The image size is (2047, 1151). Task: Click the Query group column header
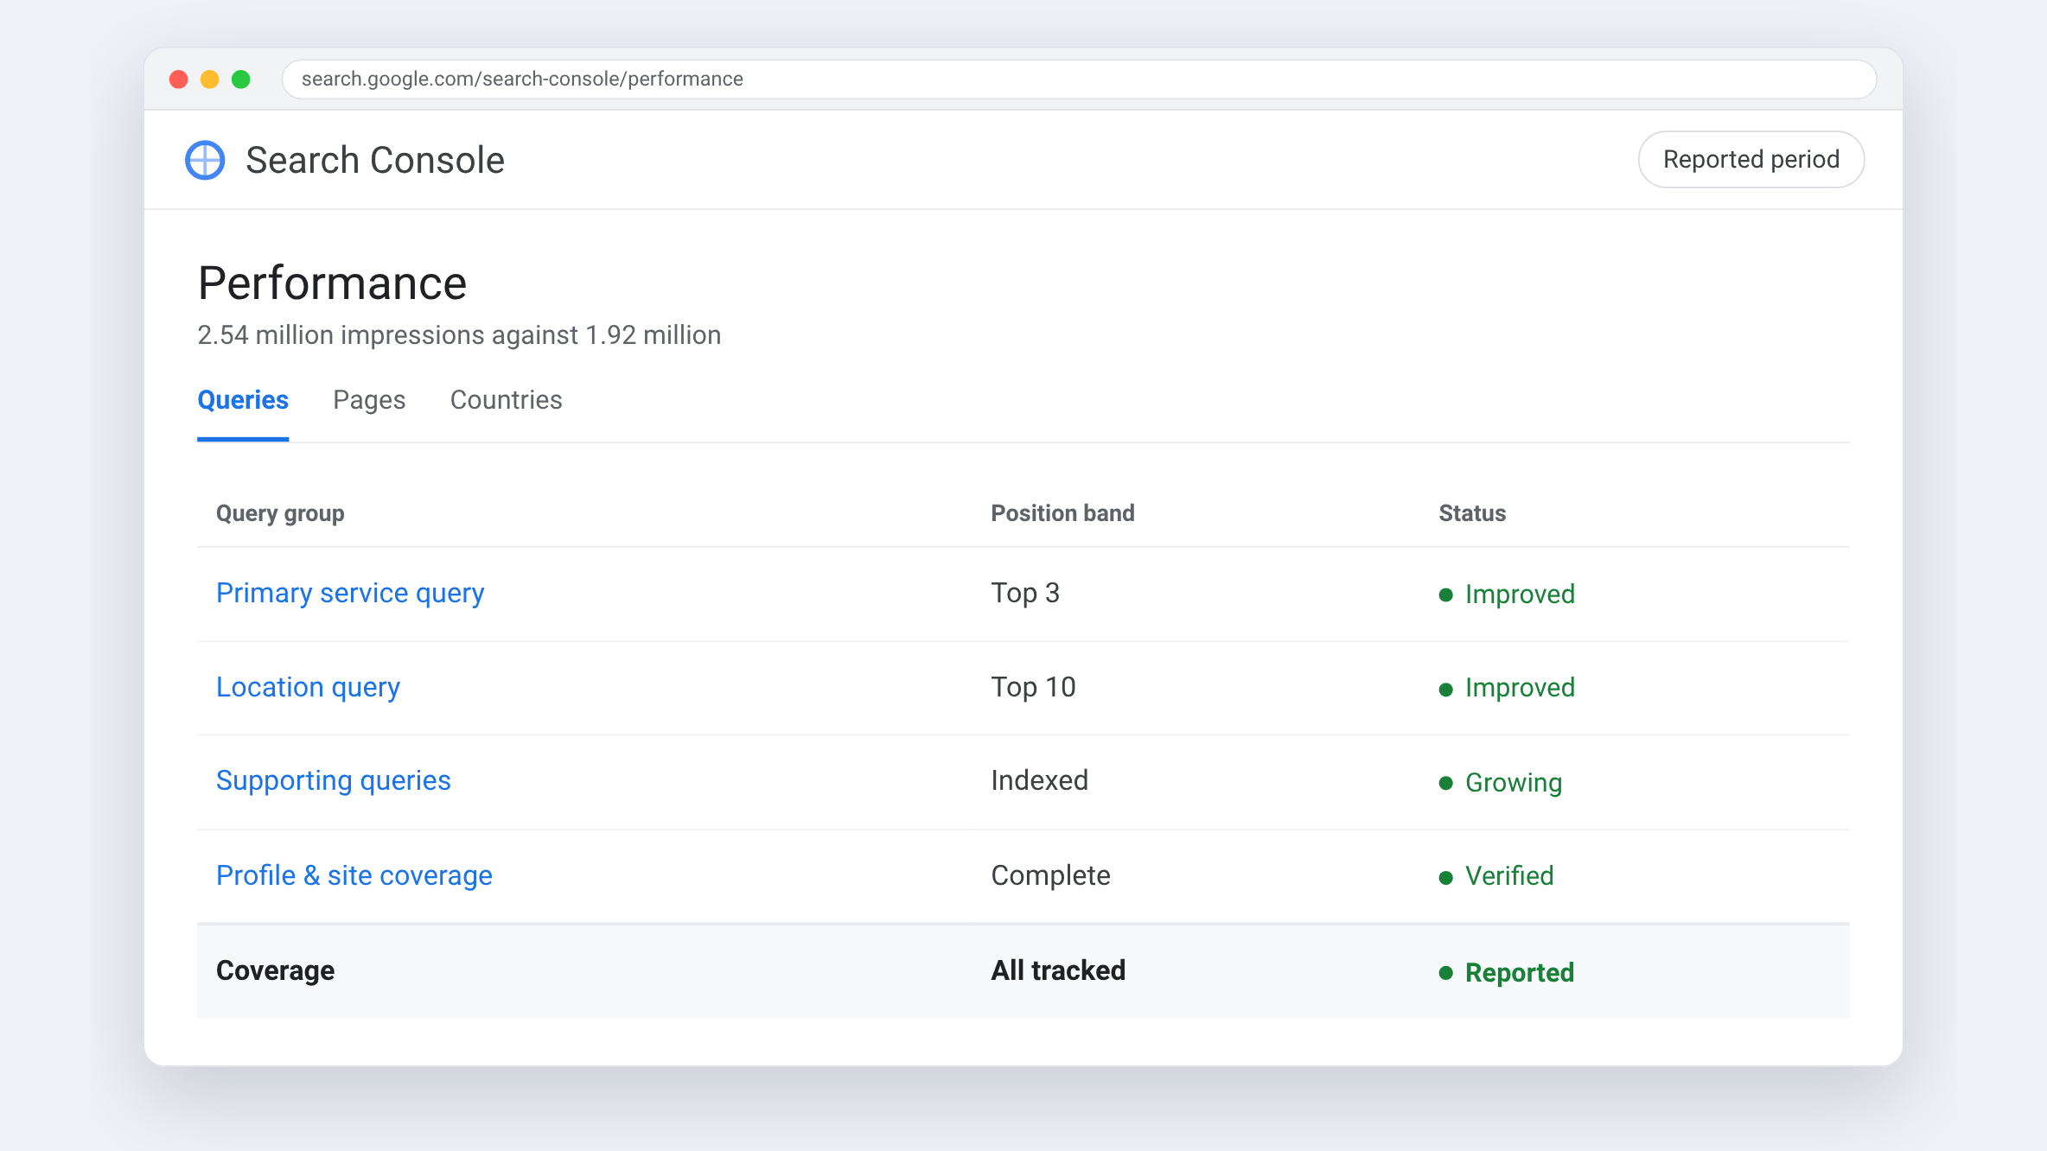click(x=280, y=513)
